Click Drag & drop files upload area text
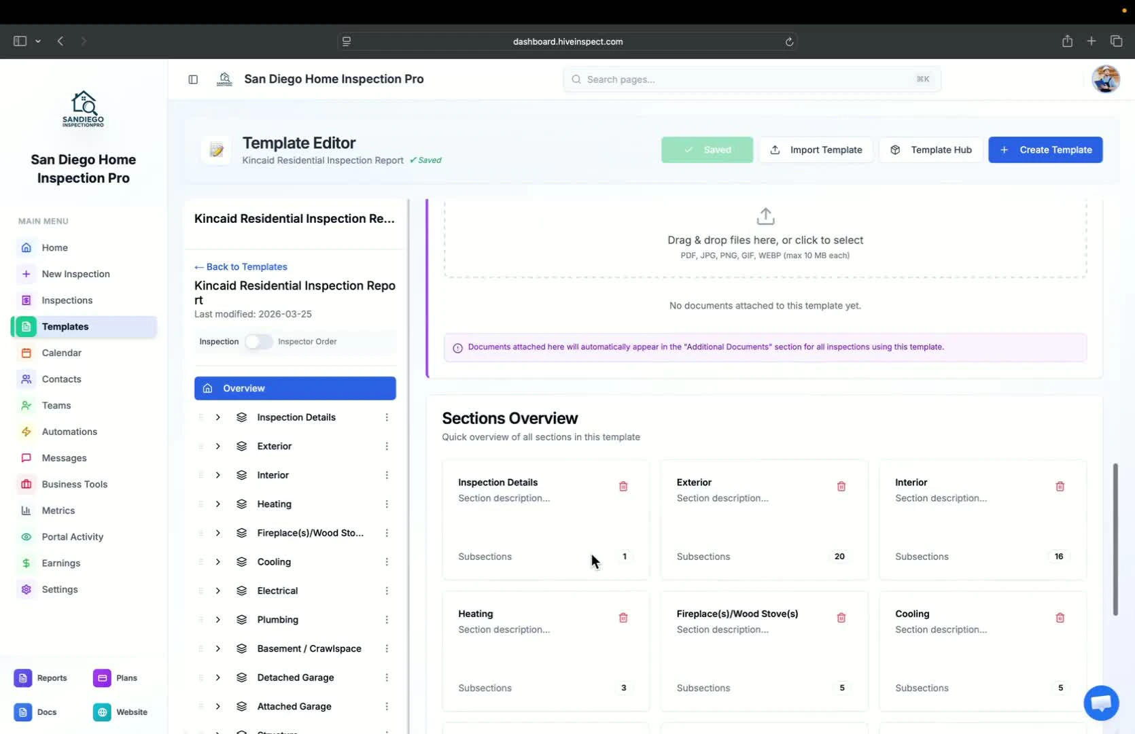This screenshot has height=734, width=1135. pos(765,241)
